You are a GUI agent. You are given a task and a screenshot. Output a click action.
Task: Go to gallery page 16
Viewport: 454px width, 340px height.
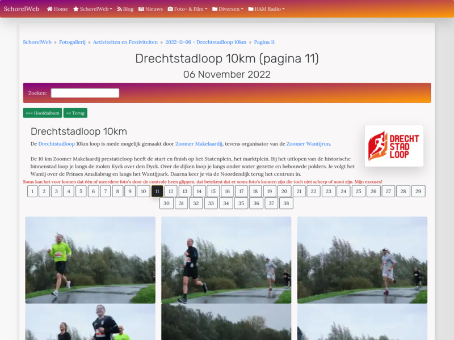(x=228, y=191)
